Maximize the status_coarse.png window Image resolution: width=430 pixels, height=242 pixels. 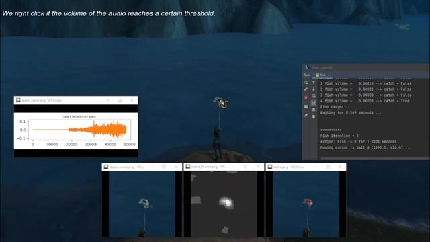(164, 167)
